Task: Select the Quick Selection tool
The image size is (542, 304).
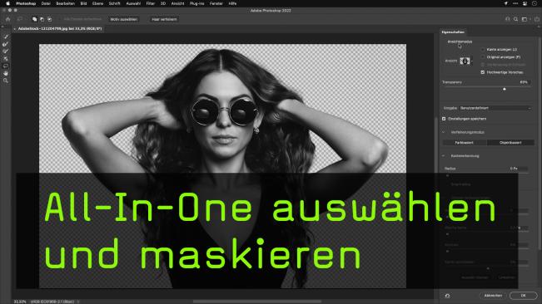Action: (x=6, y=37)
